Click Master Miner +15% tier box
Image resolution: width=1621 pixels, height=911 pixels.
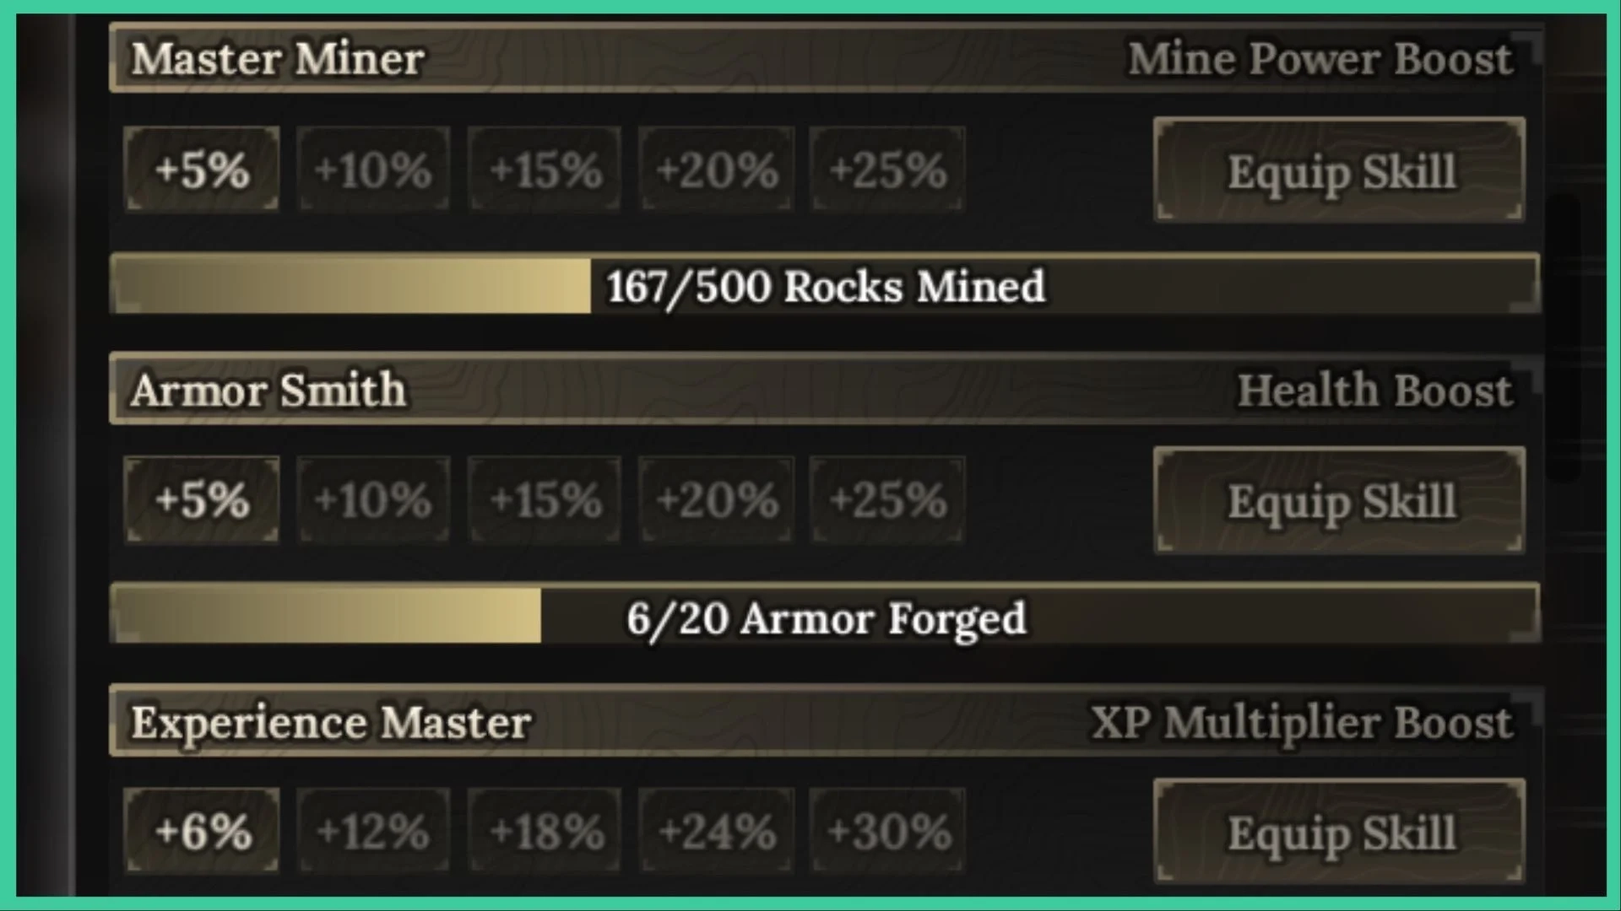[545, 169]
